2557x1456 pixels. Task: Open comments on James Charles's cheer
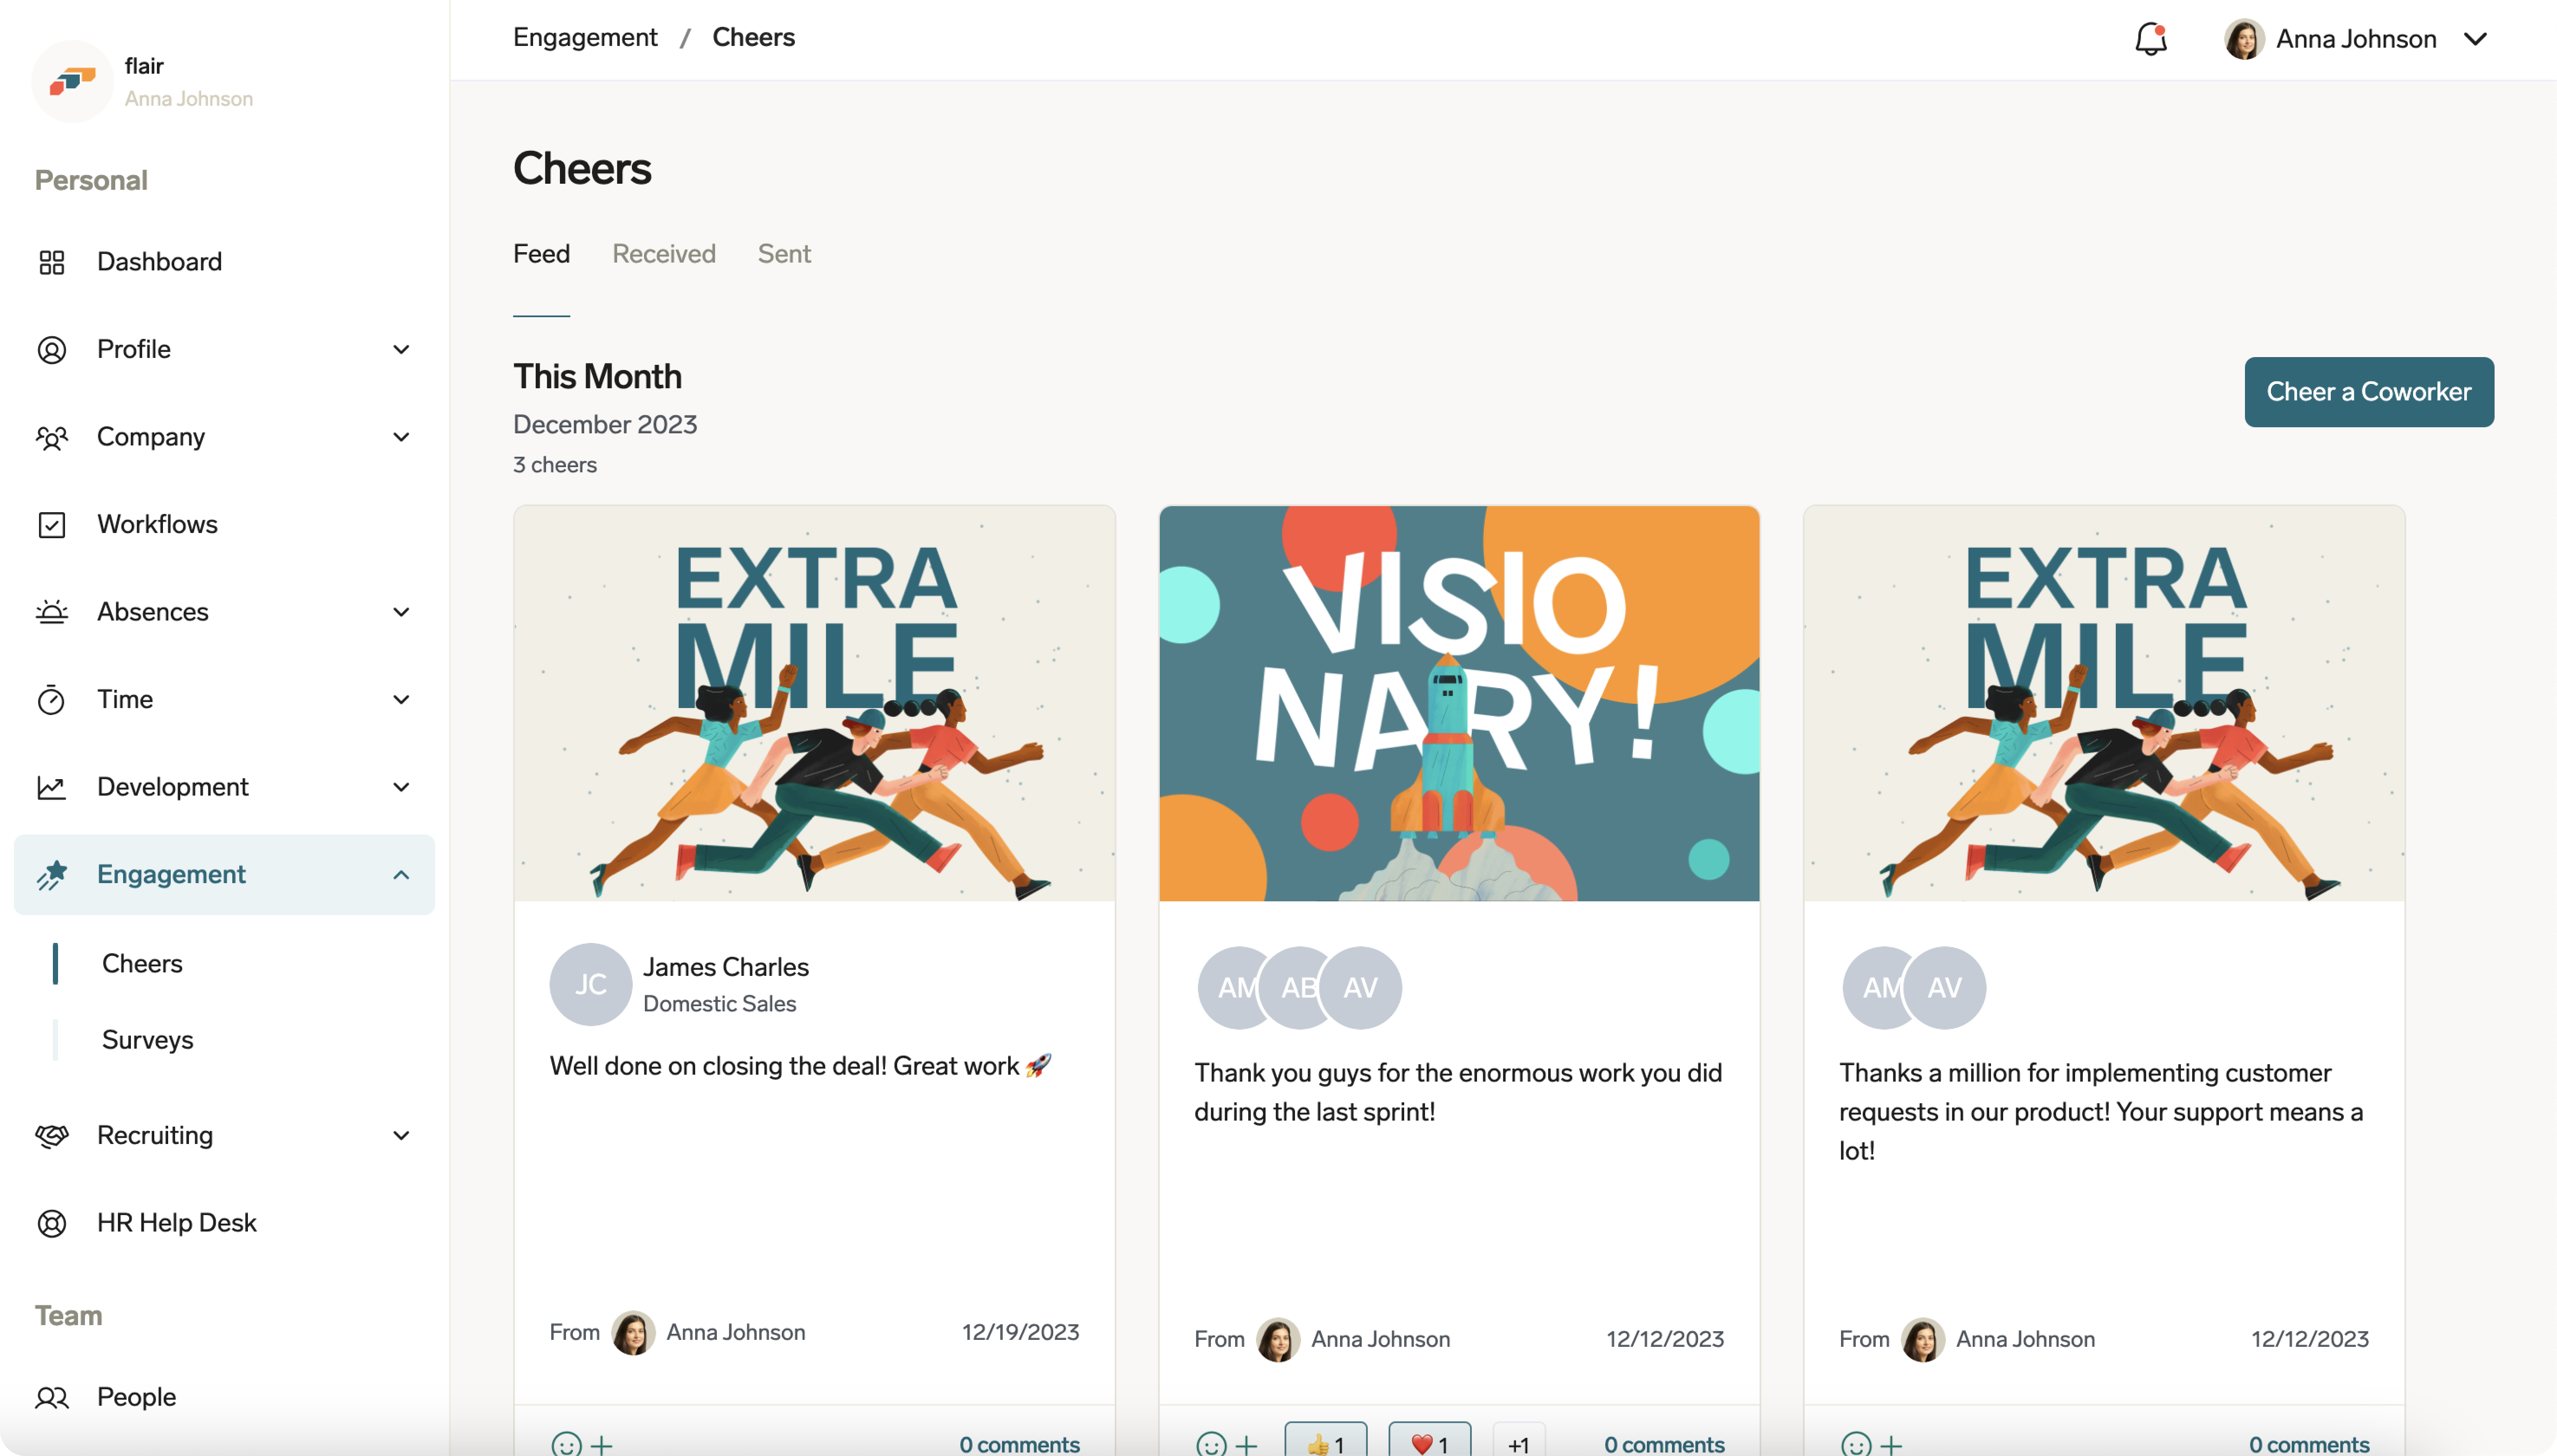click(x=1019, y=1443)
